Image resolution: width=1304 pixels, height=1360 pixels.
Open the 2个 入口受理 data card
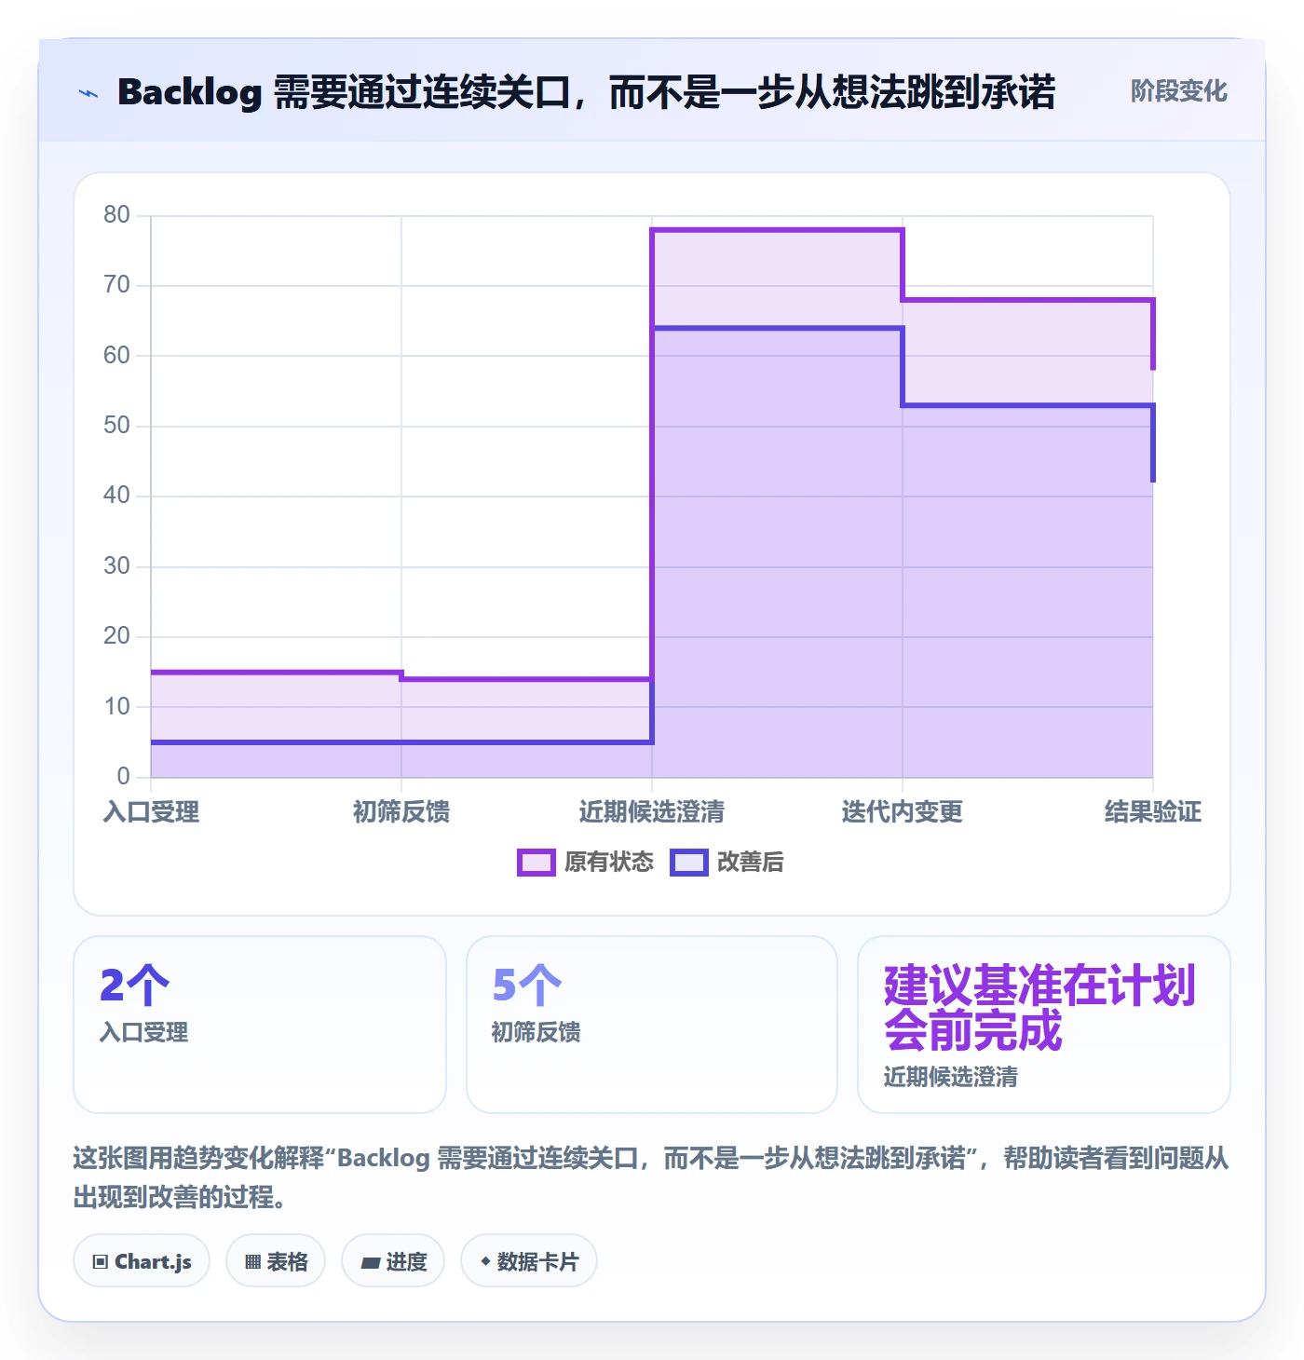click(260, 1025)
